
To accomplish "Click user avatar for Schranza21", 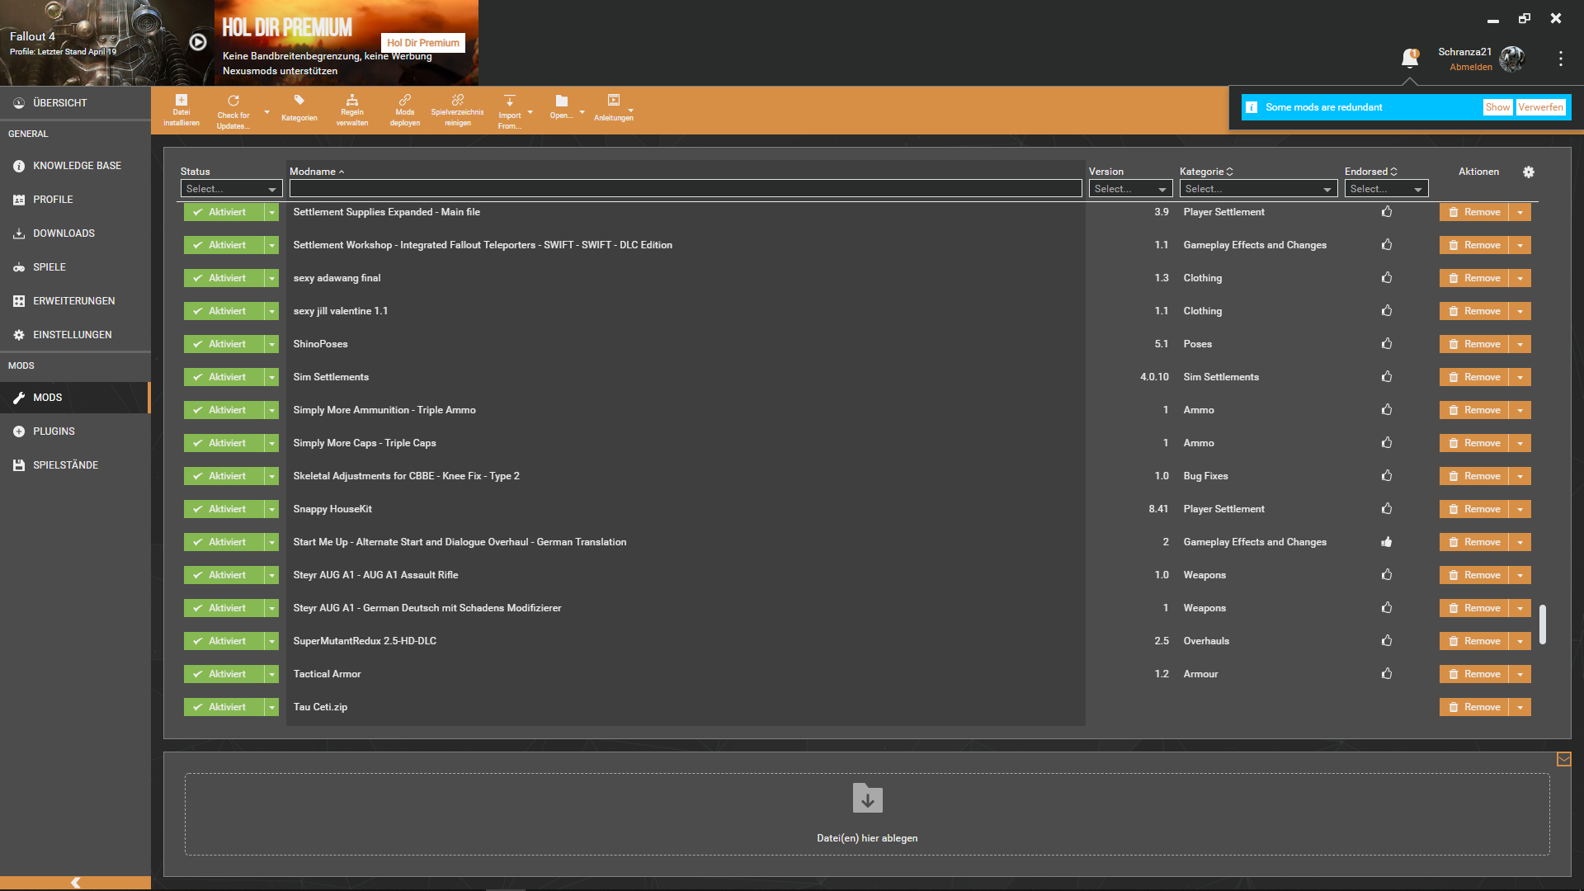I will [1512, 59].
